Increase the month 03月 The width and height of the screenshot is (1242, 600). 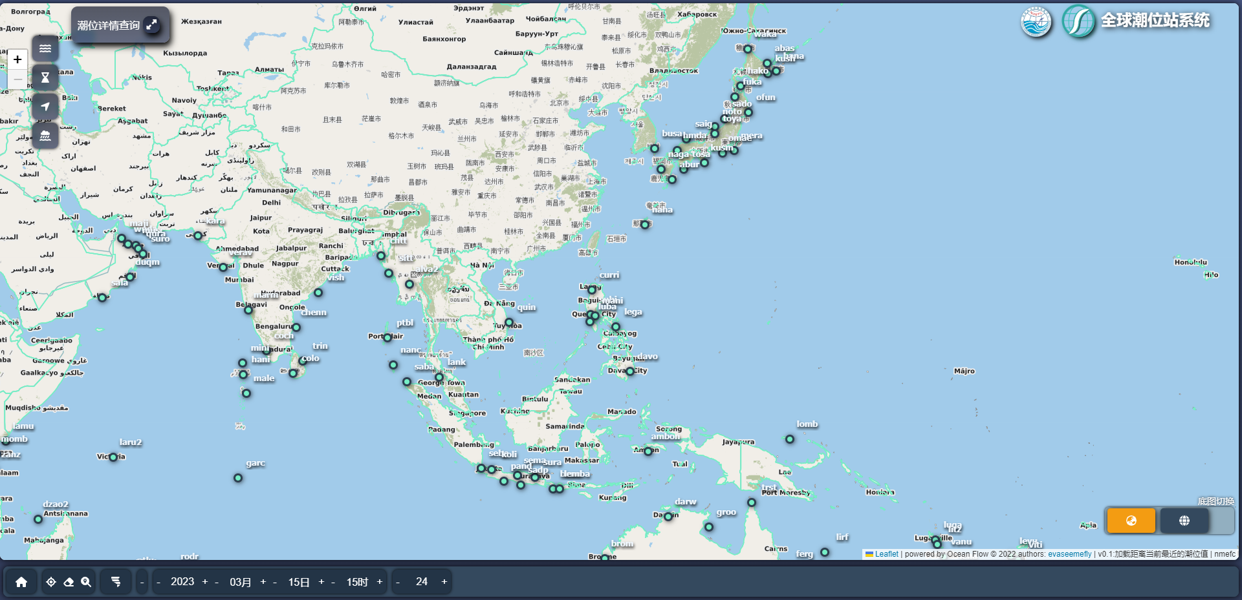pos(263,582)
